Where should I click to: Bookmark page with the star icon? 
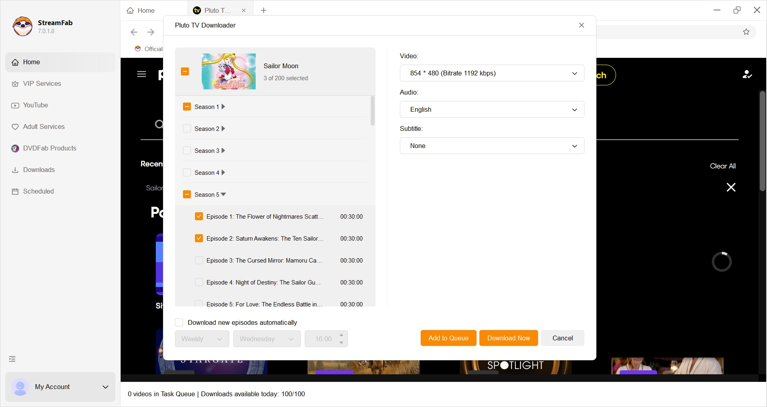(x=746, y=32)
